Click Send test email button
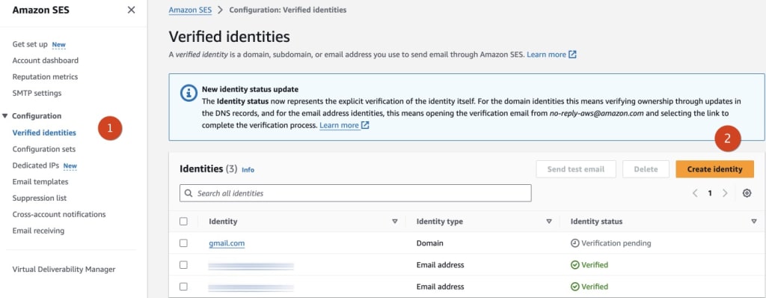766x298 pixels. 576,169
